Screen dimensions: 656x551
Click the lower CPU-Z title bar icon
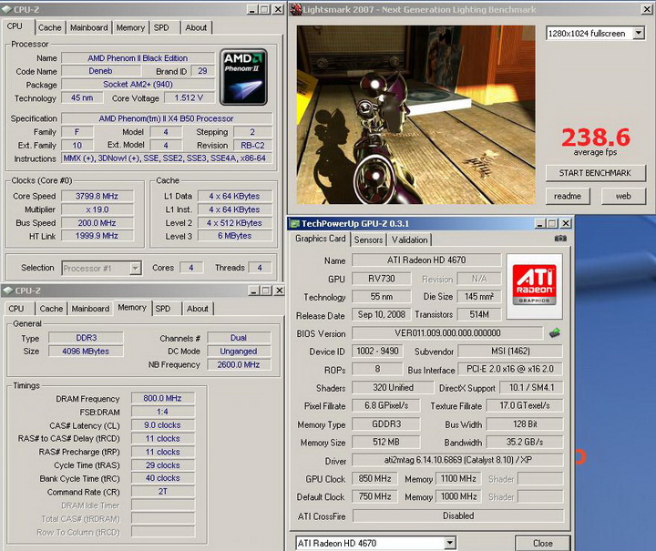coord(8,291)
